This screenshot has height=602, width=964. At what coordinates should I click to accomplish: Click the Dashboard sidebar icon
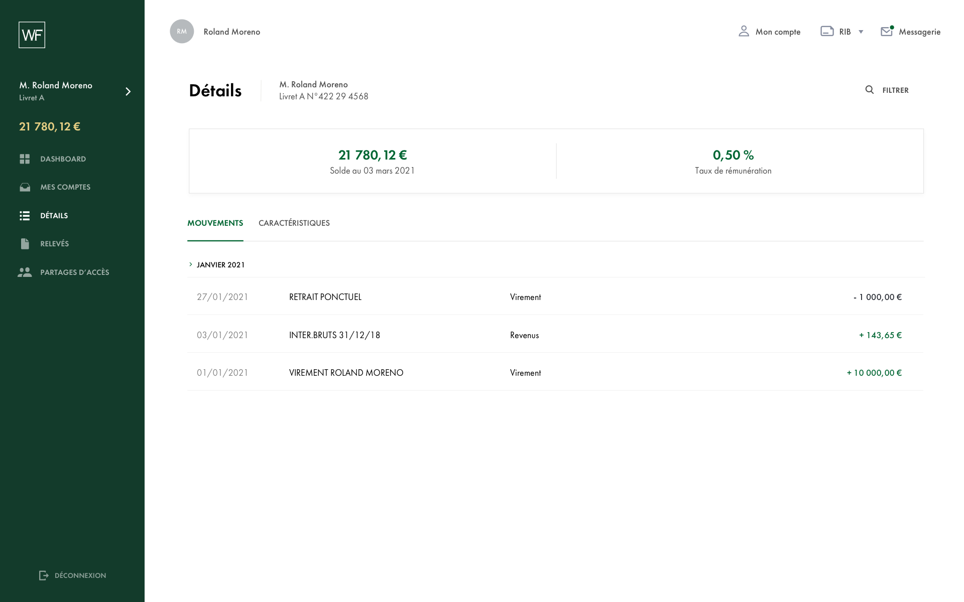click(x=25, y=158)
